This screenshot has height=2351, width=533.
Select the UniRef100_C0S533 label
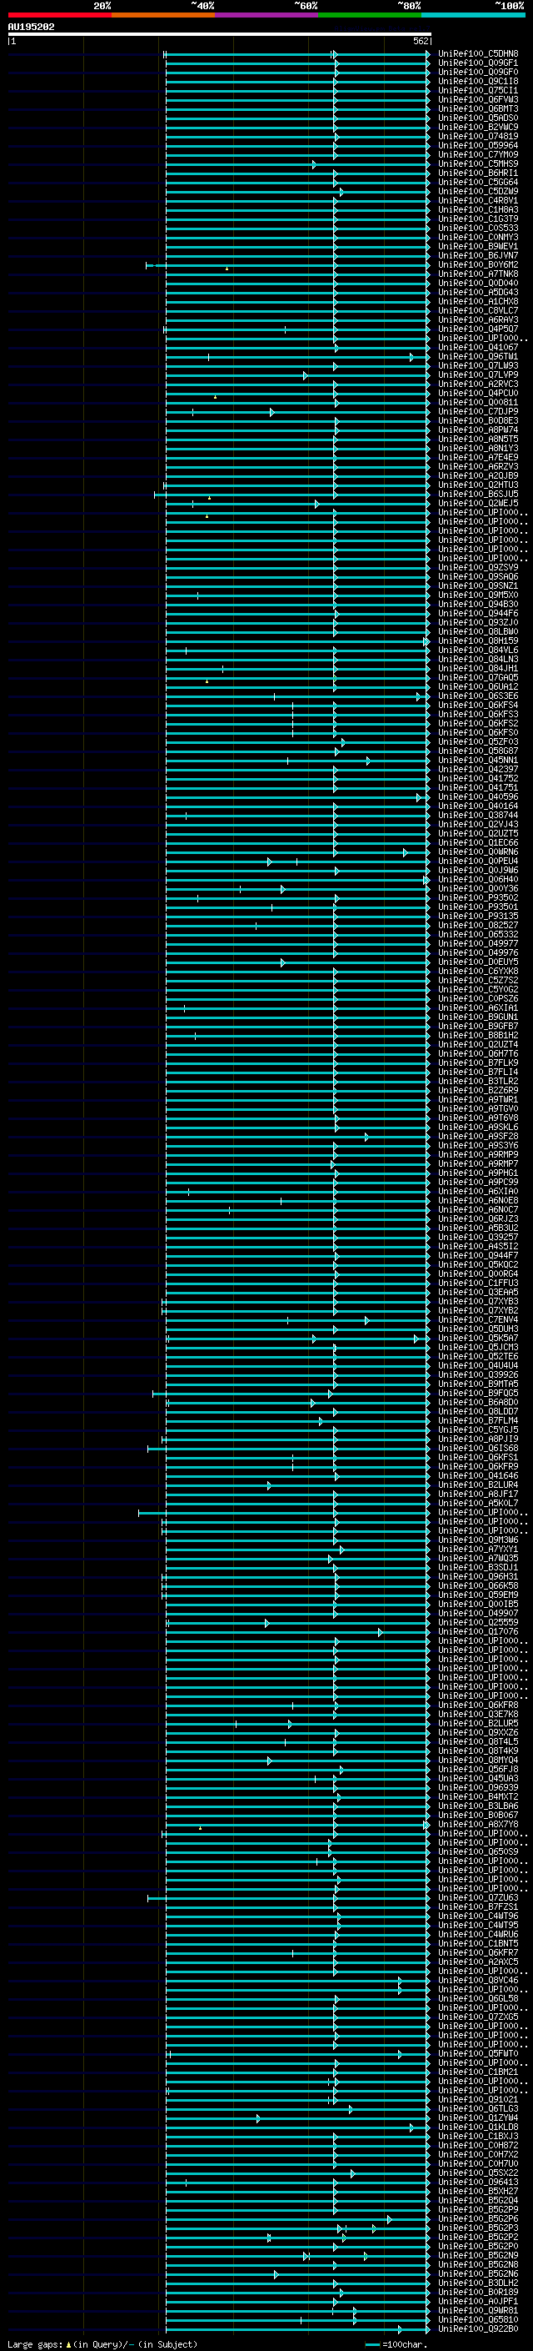click(478, 229)
